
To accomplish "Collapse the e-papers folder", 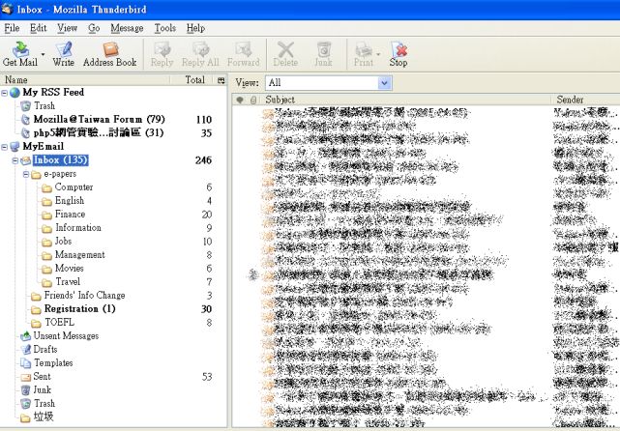I will [x=26, y=174].
